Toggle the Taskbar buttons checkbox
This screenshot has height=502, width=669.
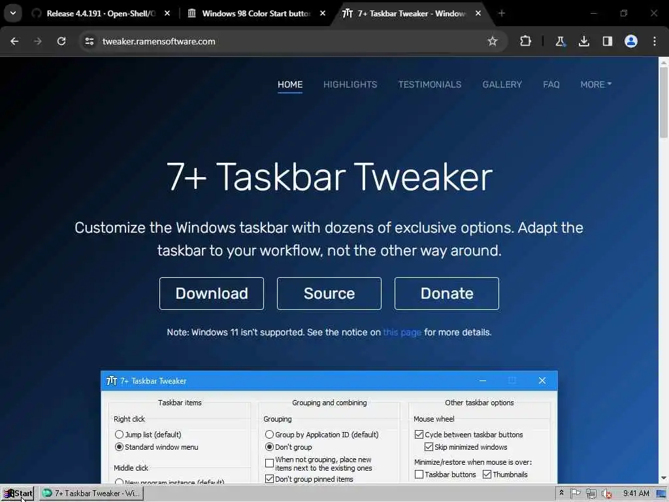tap(419, 475)
